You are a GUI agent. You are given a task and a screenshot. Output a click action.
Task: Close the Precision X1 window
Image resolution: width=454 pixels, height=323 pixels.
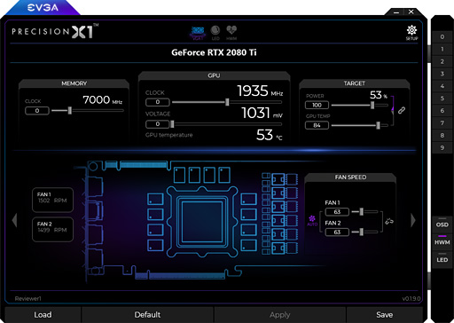[x=411, y=12]
